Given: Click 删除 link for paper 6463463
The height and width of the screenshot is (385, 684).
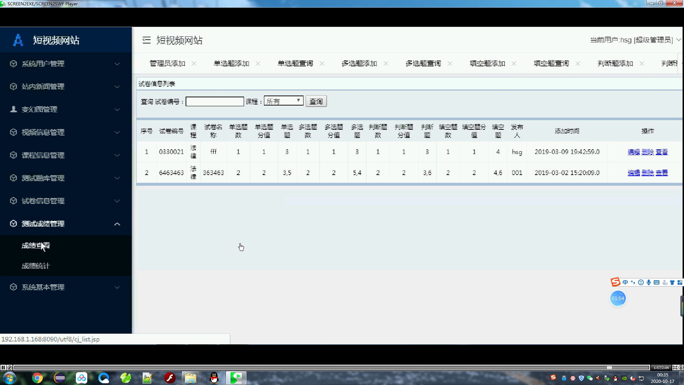Looking at the screenshot, I should pyautogui.click(x=648, y=173).
